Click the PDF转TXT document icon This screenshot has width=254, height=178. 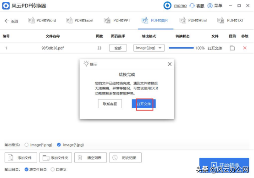(x=221, y=21)
